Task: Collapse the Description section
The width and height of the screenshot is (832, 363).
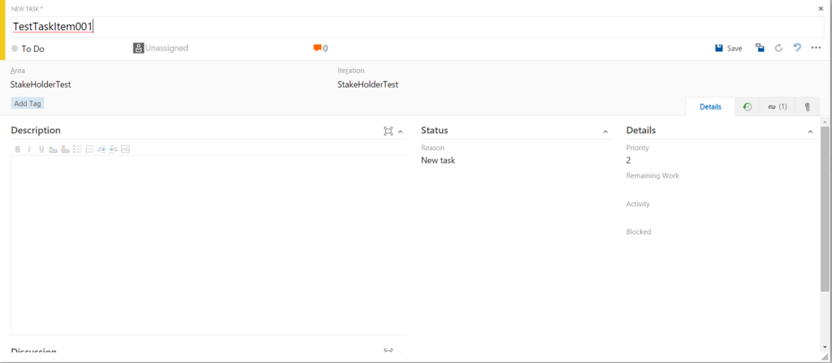Action: pos(401,132)
